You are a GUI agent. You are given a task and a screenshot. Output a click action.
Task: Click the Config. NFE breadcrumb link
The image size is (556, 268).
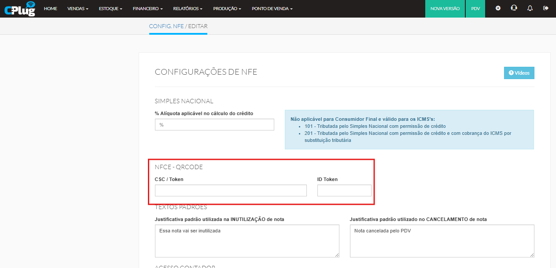(166, 26)
